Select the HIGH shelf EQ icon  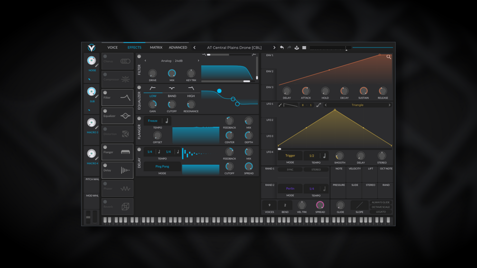point(191,88)
